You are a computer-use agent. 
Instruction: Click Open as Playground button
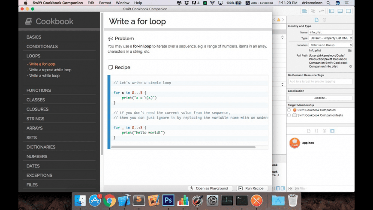pyautogui.click(x=210, y=189)
